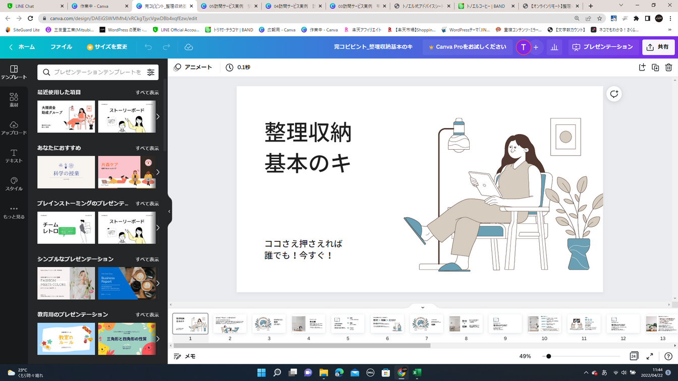Adjust the zoom level slider
This screenshot has height=381, width=678.
click(548, 356)
